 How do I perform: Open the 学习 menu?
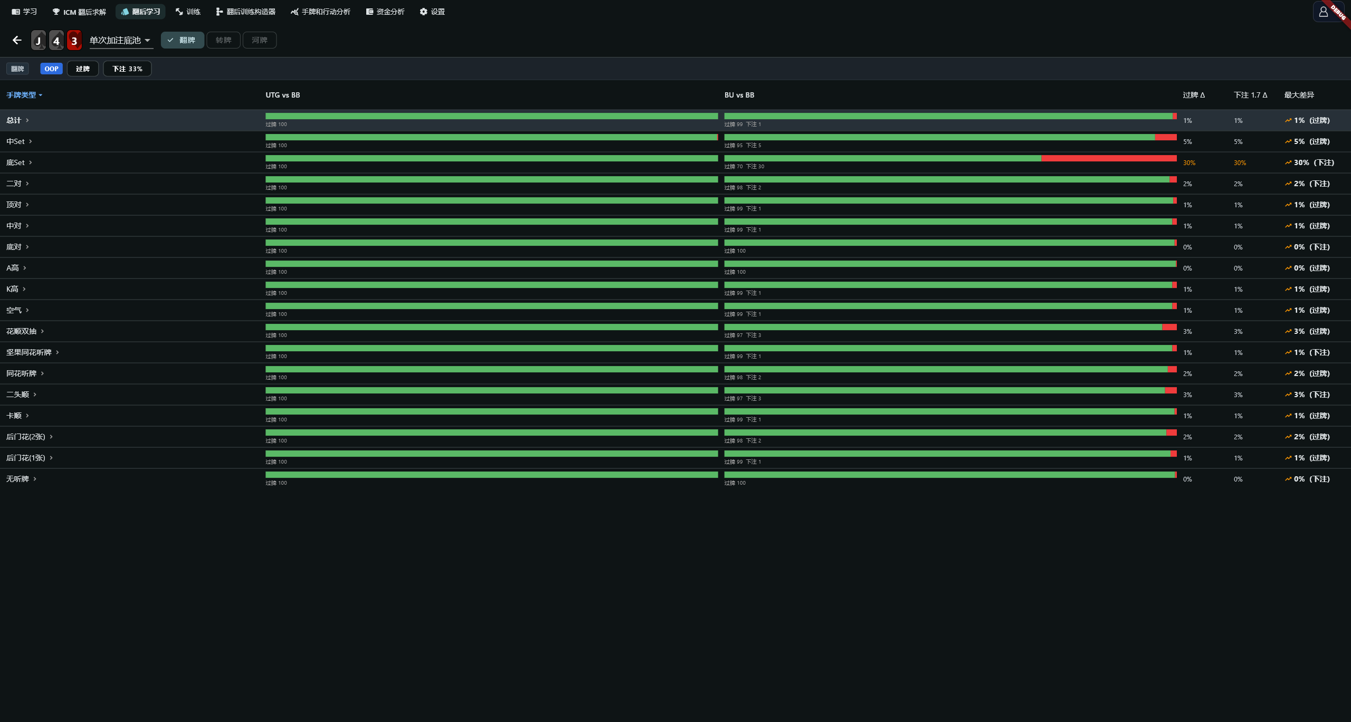click(x=24, y=12)
